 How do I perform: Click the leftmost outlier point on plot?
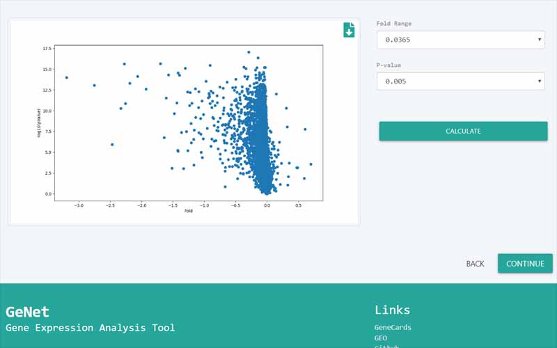click(66, 77)
